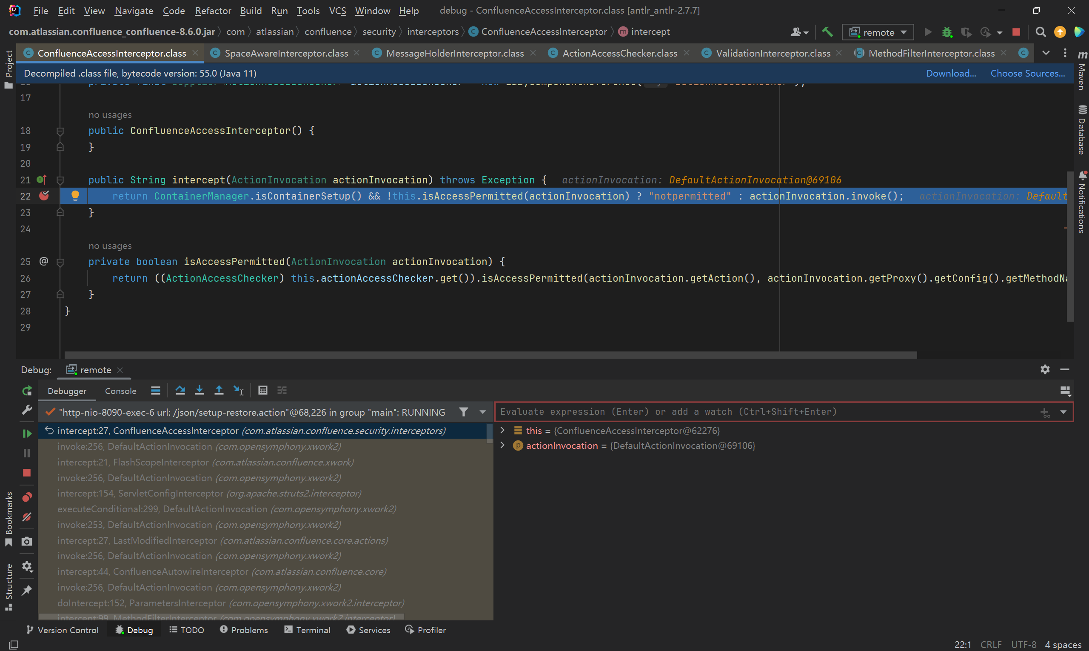Image resolution: width=1089 pixels, height=651 pixels.
Task: Click the View Breakpoints icon
Action: [x=27, y=497]
